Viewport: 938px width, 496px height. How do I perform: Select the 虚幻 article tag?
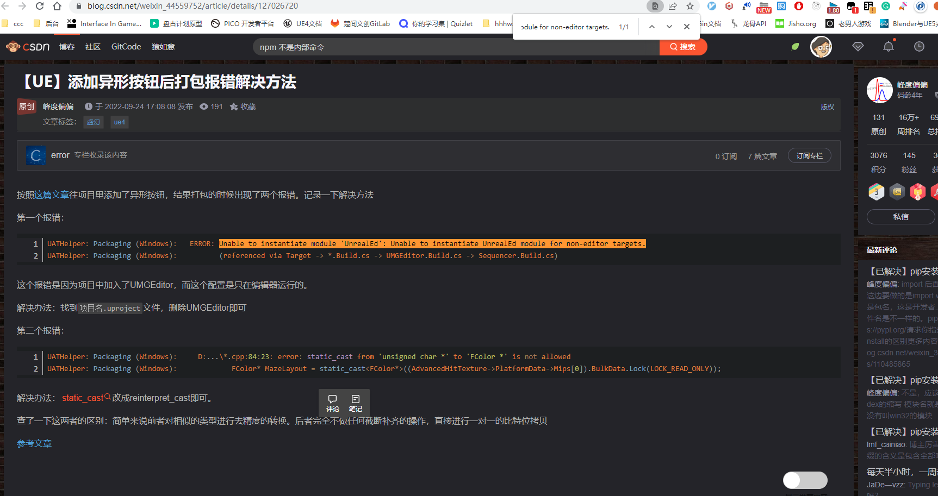94,122
